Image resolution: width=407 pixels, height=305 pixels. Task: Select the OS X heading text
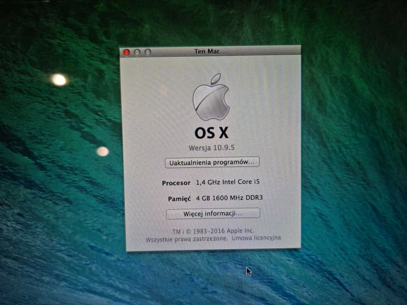tap(212, 133)
